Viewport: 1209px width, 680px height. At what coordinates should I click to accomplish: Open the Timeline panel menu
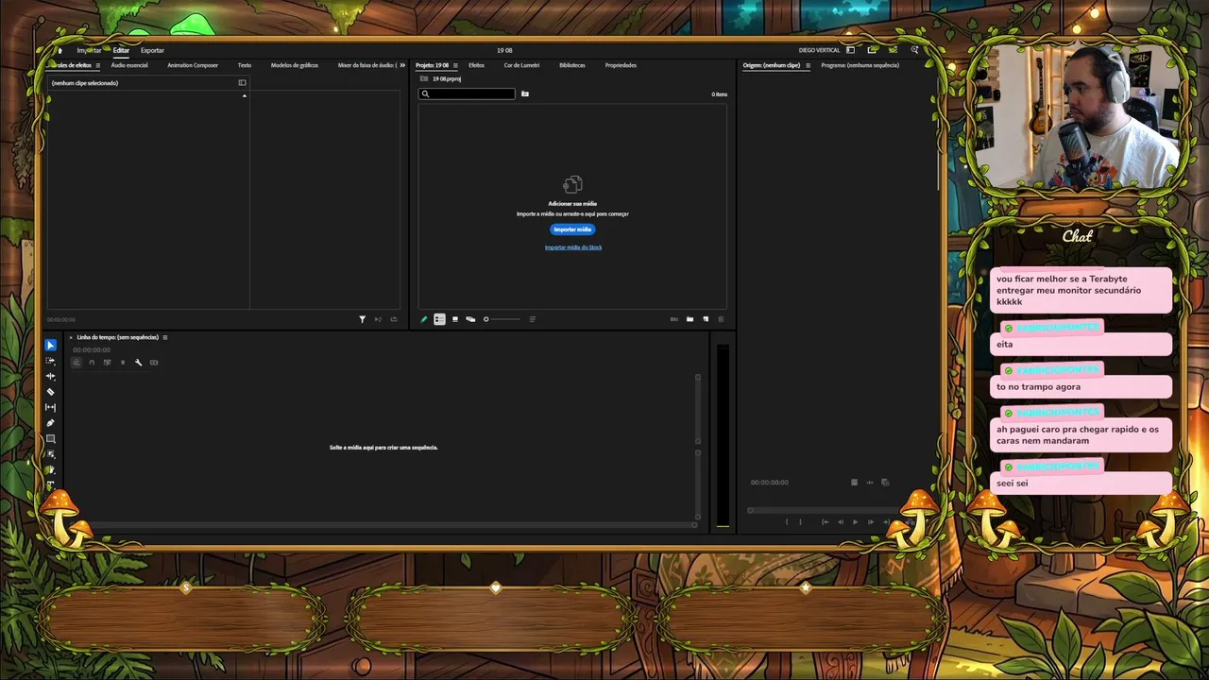165,337
